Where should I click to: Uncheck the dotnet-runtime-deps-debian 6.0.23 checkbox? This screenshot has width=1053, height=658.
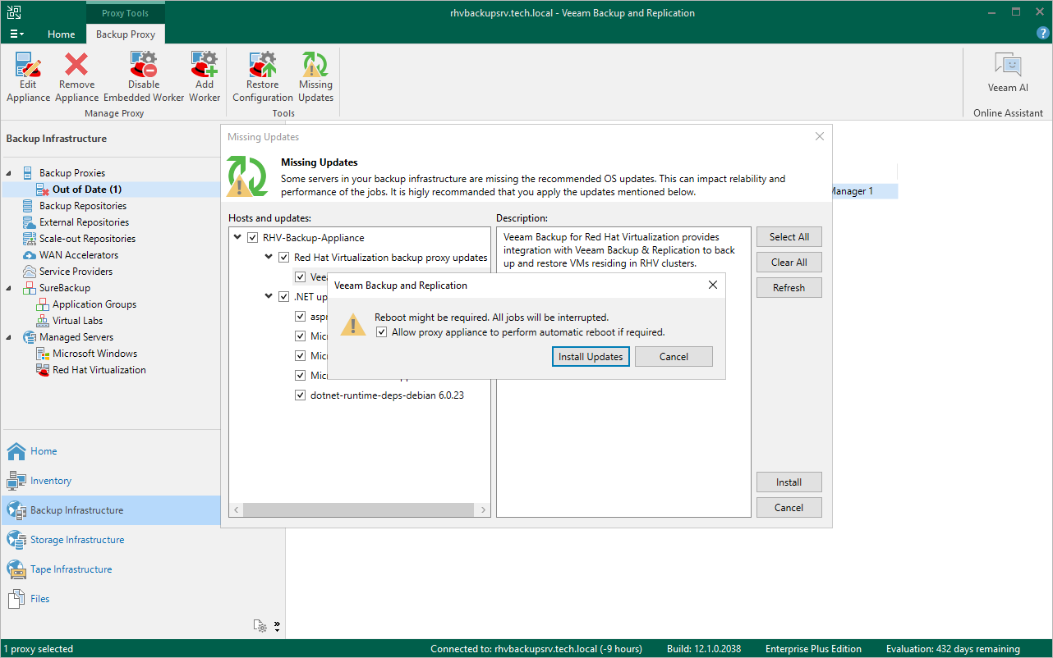300,395
